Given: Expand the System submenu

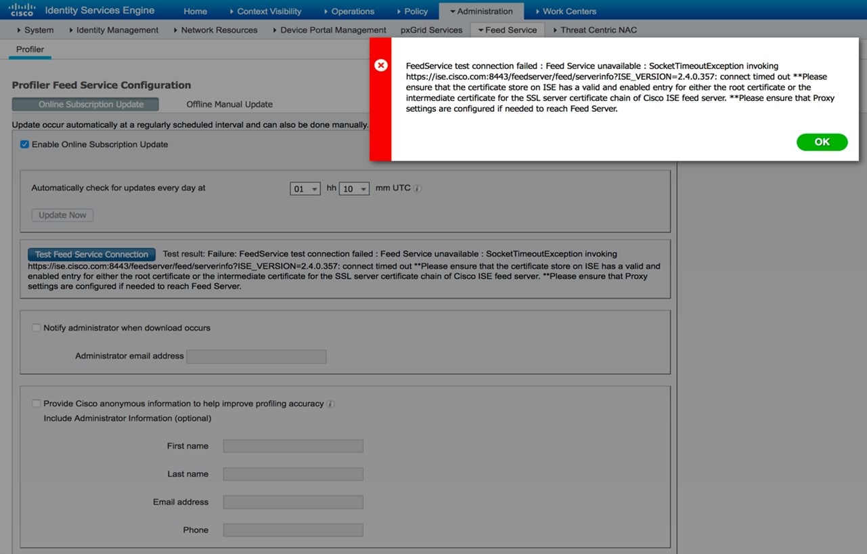Looking at the screenshot, I should 35,30.
